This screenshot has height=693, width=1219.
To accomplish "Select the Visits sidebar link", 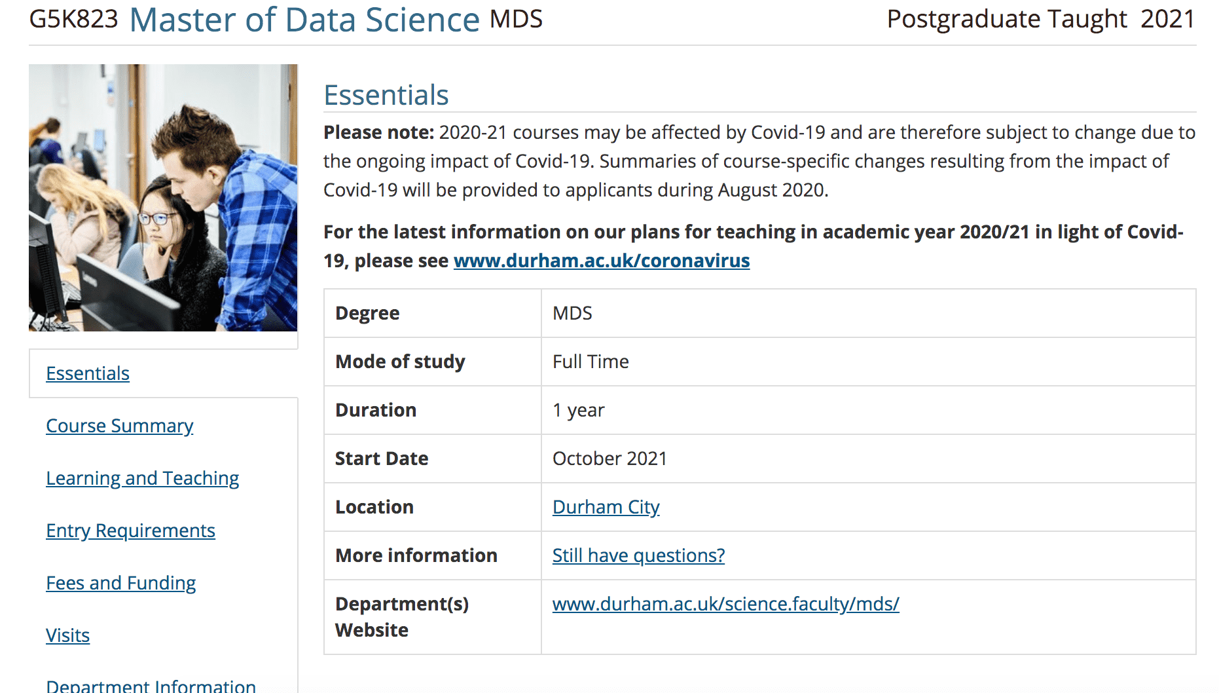I will pyautogui.click(x=67, y=635).
